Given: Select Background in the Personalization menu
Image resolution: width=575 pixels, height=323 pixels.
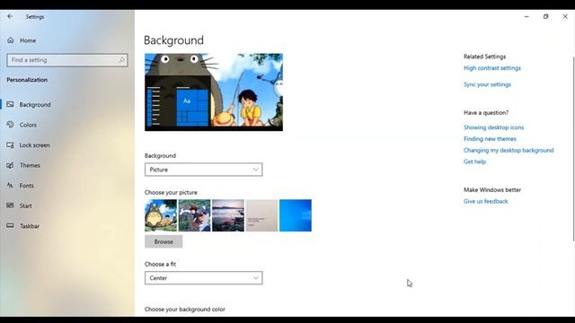Looking at the screenshot, I should click(x=35, y=105).
